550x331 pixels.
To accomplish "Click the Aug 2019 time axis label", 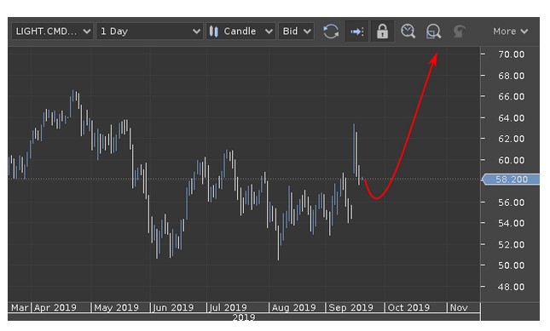I will point(294,307).
